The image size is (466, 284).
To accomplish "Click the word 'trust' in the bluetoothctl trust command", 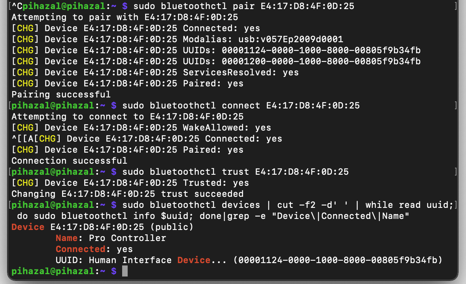I will (235, 172).
